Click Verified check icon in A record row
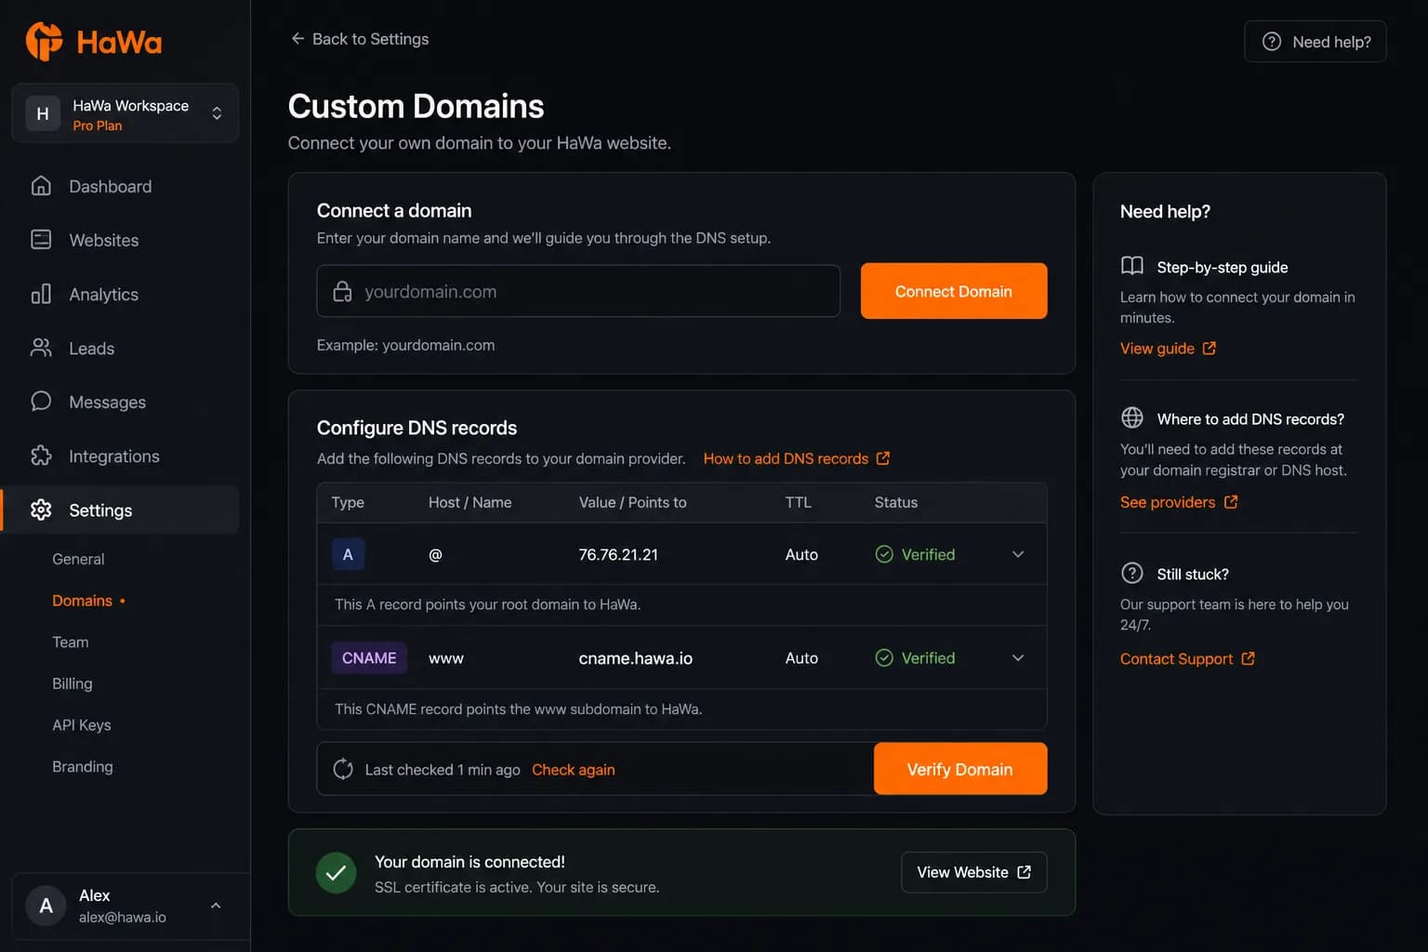 coord(884,554)
